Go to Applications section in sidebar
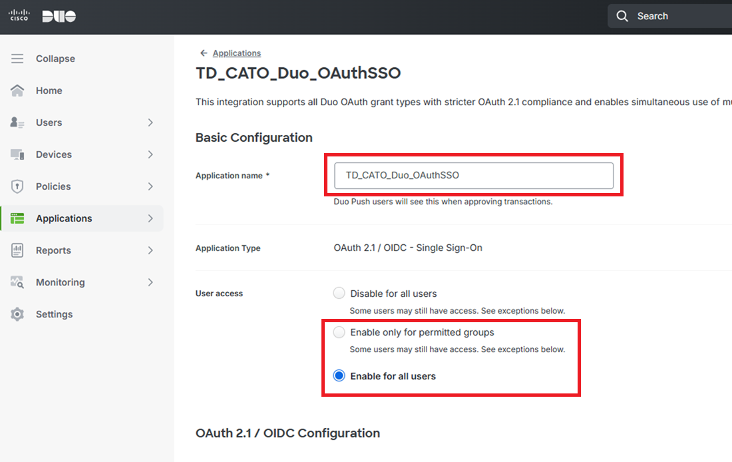This screenshot has width=732, height=462. (82, 218)
